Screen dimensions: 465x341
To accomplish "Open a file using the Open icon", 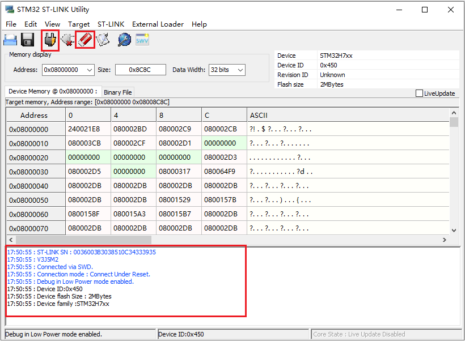I will [x=10, y=39].
